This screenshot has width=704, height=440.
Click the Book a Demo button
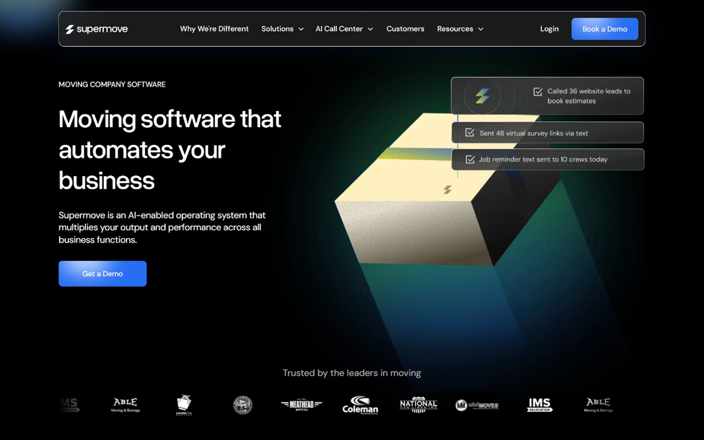605,29
